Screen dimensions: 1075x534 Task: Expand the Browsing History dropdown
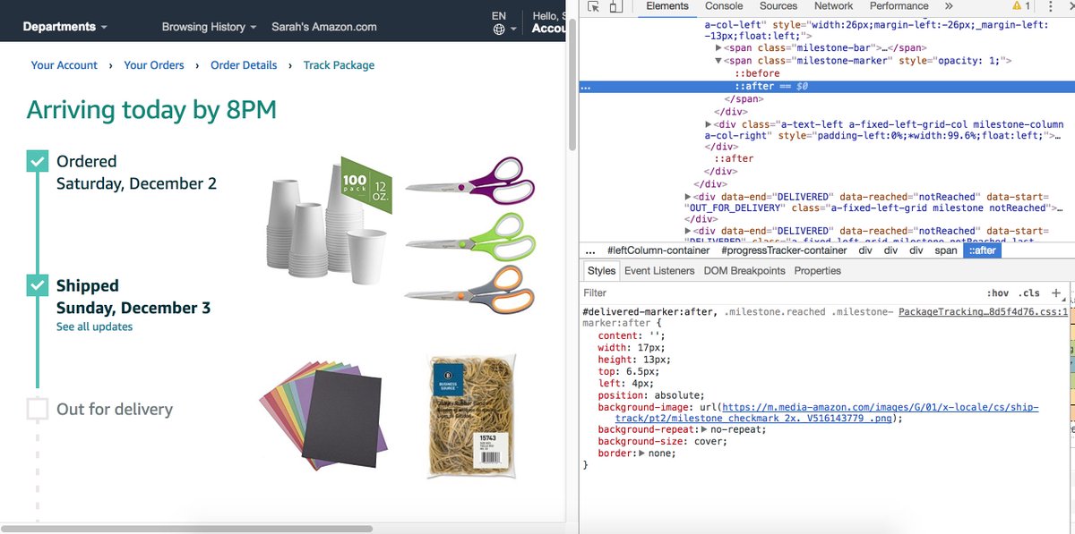(202, 26)
